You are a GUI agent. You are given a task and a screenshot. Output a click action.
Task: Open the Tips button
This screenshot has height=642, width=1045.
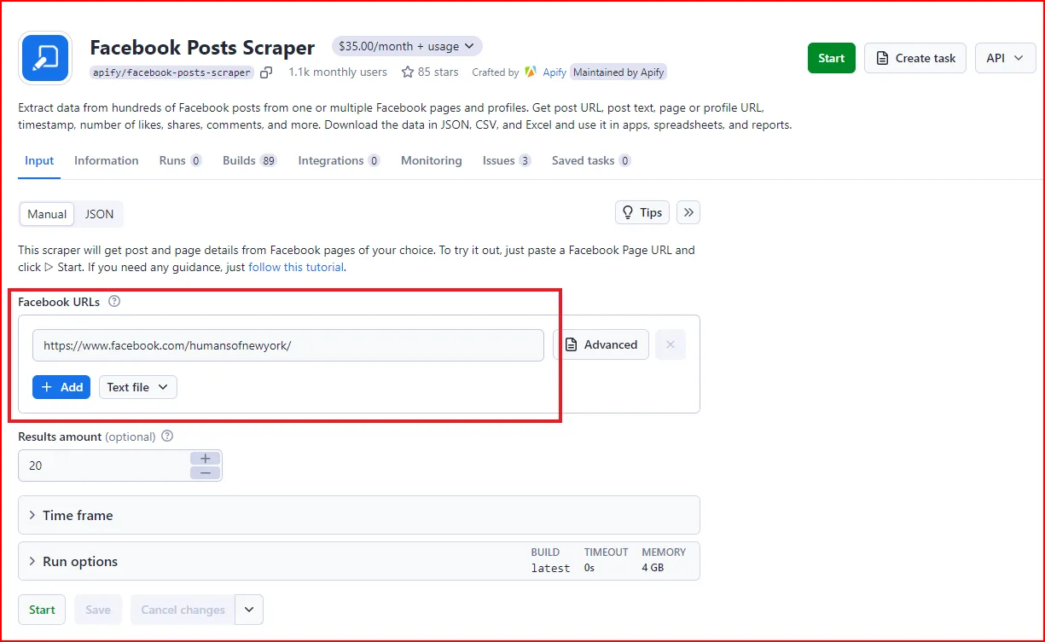click(x=642, y=212)
